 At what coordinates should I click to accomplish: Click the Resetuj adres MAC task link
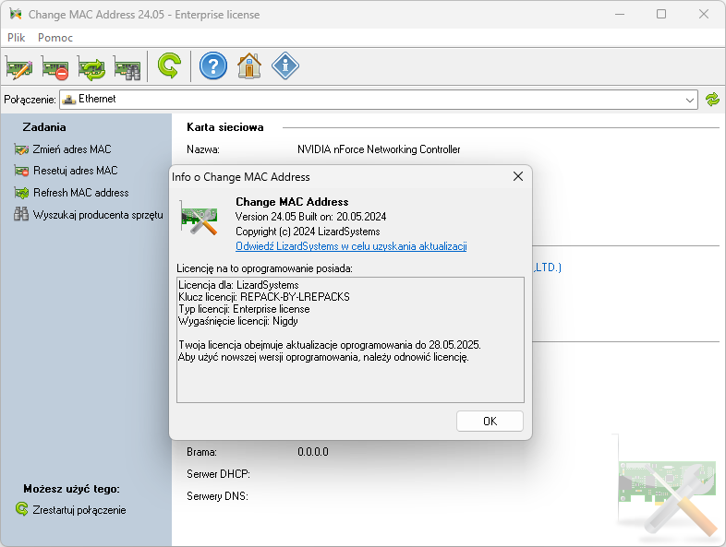tap(76, 171)
